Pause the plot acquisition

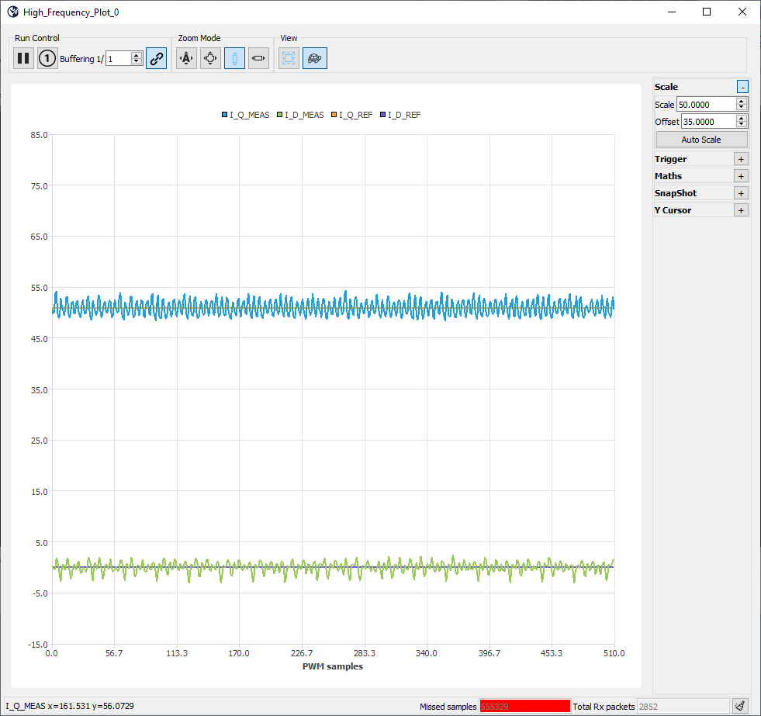pyautogui.click(x=23, y=58)
